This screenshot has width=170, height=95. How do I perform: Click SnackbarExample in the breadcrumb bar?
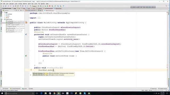tap(6, 8)
